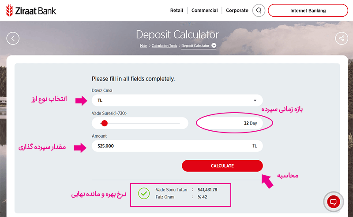Click the TL dropdown arrow
353x217 pixels.
255,100
